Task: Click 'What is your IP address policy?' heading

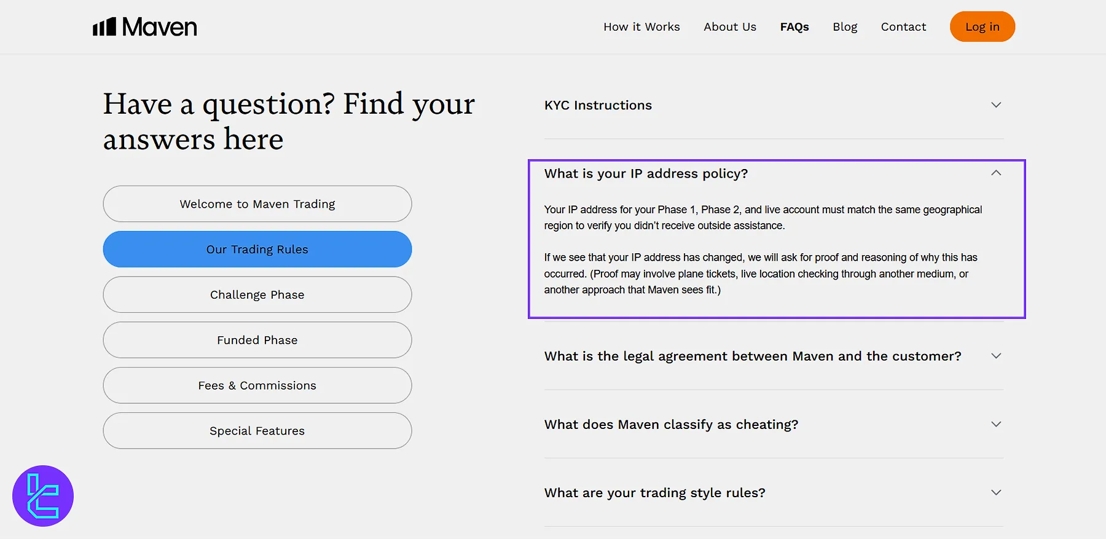Action: tap(646, 173)
